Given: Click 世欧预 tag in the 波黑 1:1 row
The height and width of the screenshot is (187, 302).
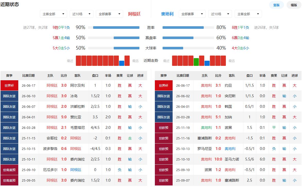Looking at the screenshot, I should coord(164,128).
